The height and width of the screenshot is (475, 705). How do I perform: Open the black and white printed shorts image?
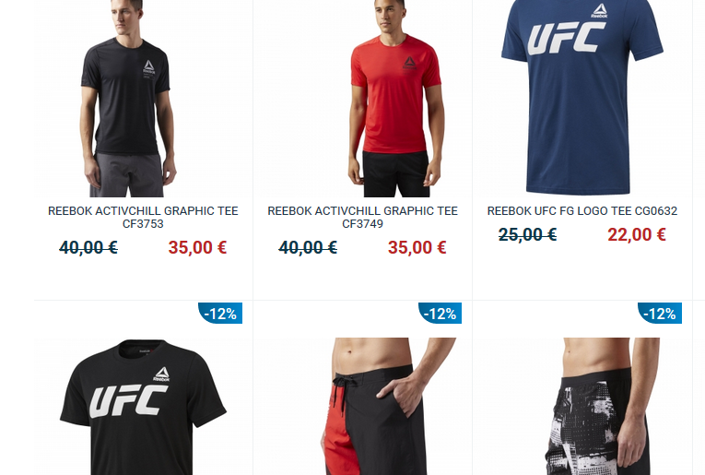click(x=582, y=406)
